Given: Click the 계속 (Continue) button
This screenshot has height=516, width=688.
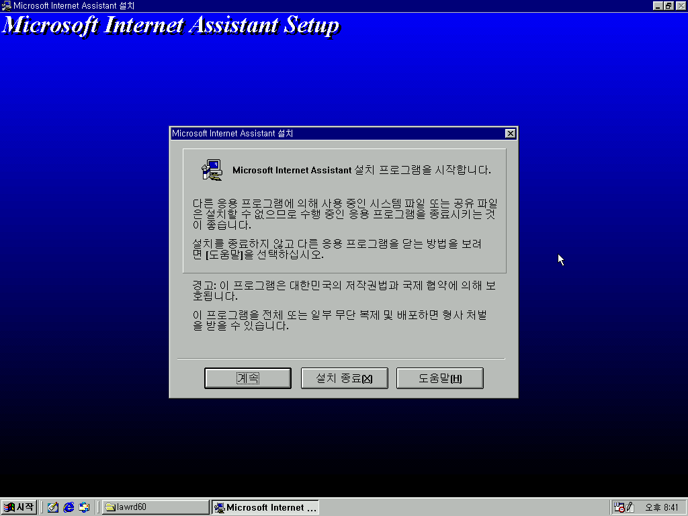Looking at the screenshot, I should point(247,378).
